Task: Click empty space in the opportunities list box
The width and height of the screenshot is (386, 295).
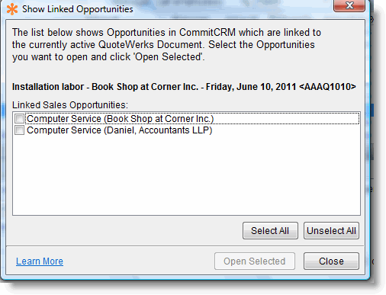Action: (186, 175)
